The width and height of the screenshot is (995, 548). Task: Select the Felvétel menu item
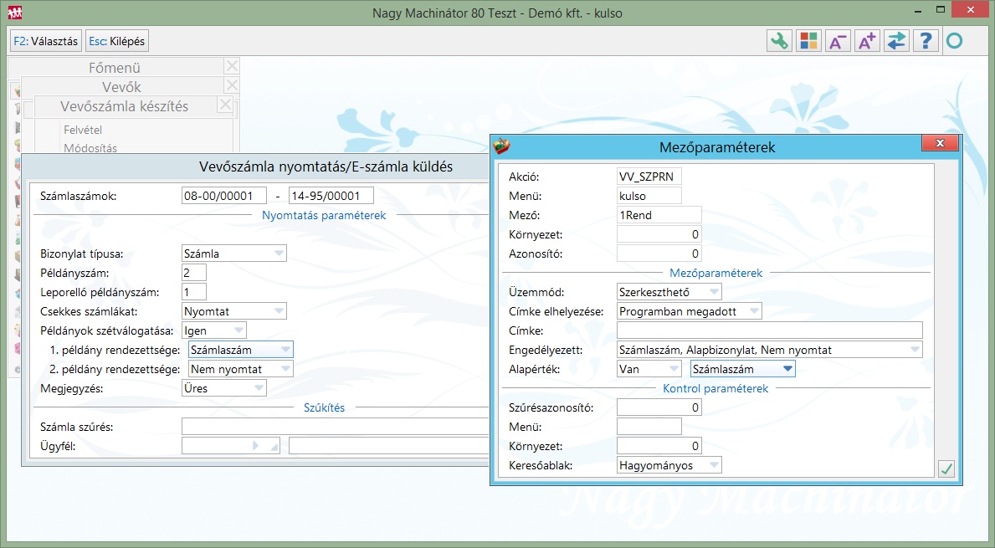coord(83,131)
